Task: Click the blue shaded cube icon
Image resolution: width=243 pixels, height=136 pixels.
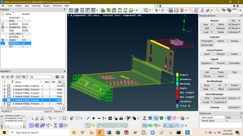Action: 150,118
